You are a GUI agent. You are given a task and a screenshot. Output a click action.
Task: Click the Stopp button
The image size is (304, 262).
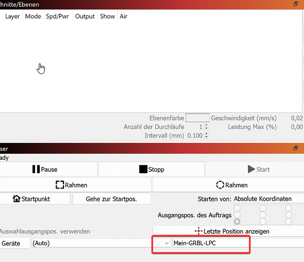(x=151, y=169)
